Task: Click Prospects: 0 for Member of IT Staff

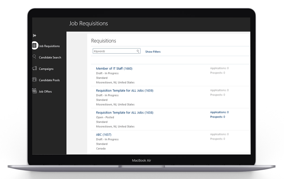Action: [218, 73]
